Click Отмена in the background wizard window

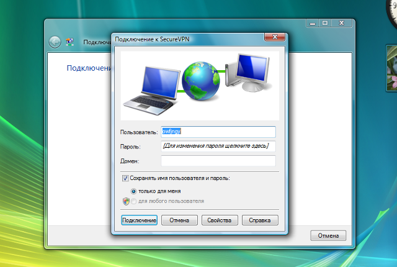pos(328,235)
